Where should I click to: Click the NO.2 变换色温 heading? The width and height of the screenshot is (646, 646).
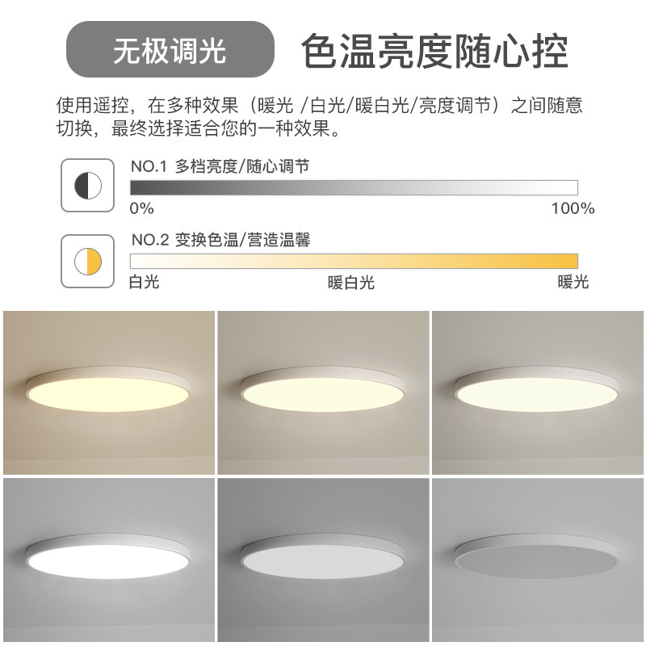220,240
